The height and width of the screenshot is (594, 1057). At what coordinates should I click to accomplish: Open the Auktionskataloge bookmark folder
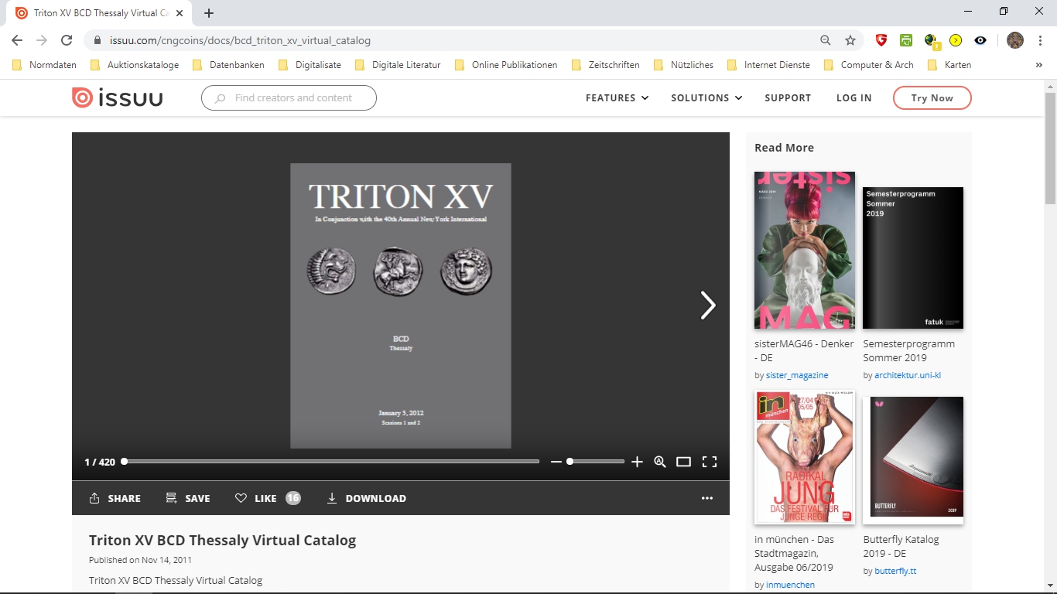pos(135,65)
